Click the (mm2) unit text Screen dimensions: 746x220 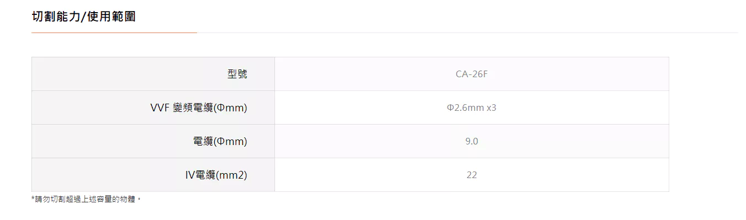[231, 175]
